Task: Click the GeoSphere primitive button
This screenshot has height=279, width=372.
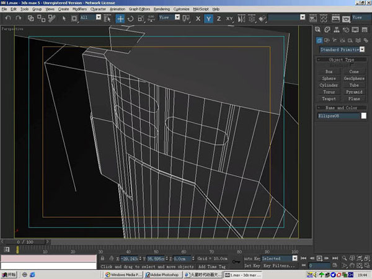Action: (x=354, y=79)
